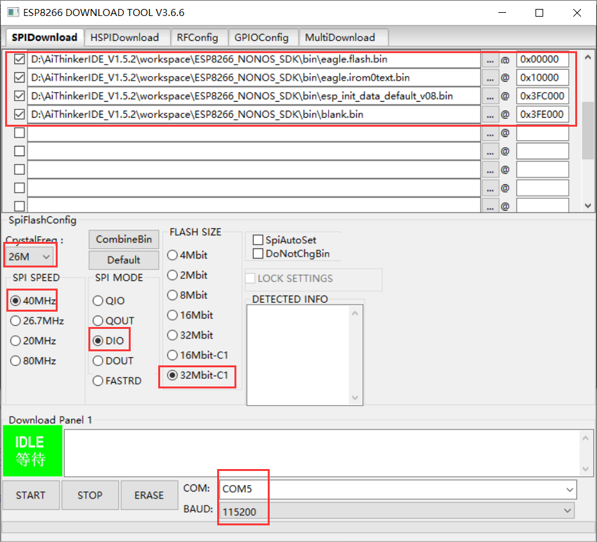Click browse button for blank.bin row
The width and height of the screenshot is (597, 542).
click(490, 115)
